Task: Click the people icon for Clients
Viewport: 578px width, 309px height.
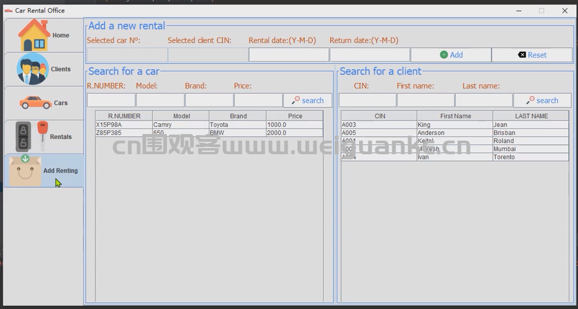Action: tap(32, 69)
